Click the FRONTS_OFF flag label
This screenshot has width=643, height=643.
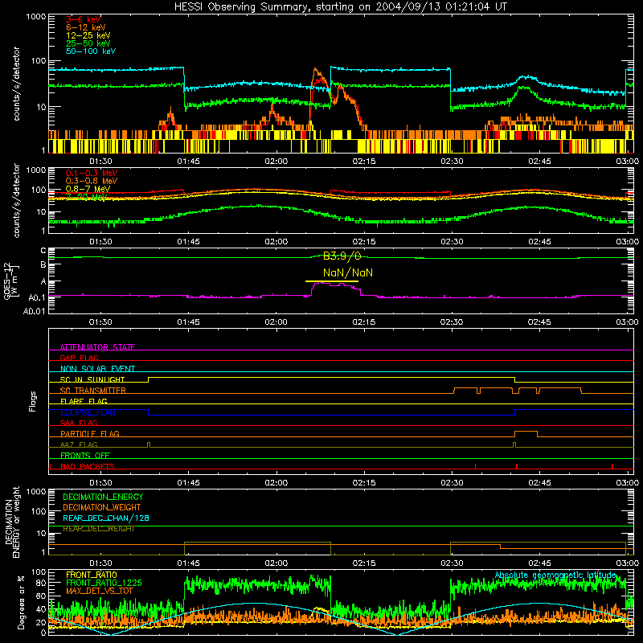85,455
